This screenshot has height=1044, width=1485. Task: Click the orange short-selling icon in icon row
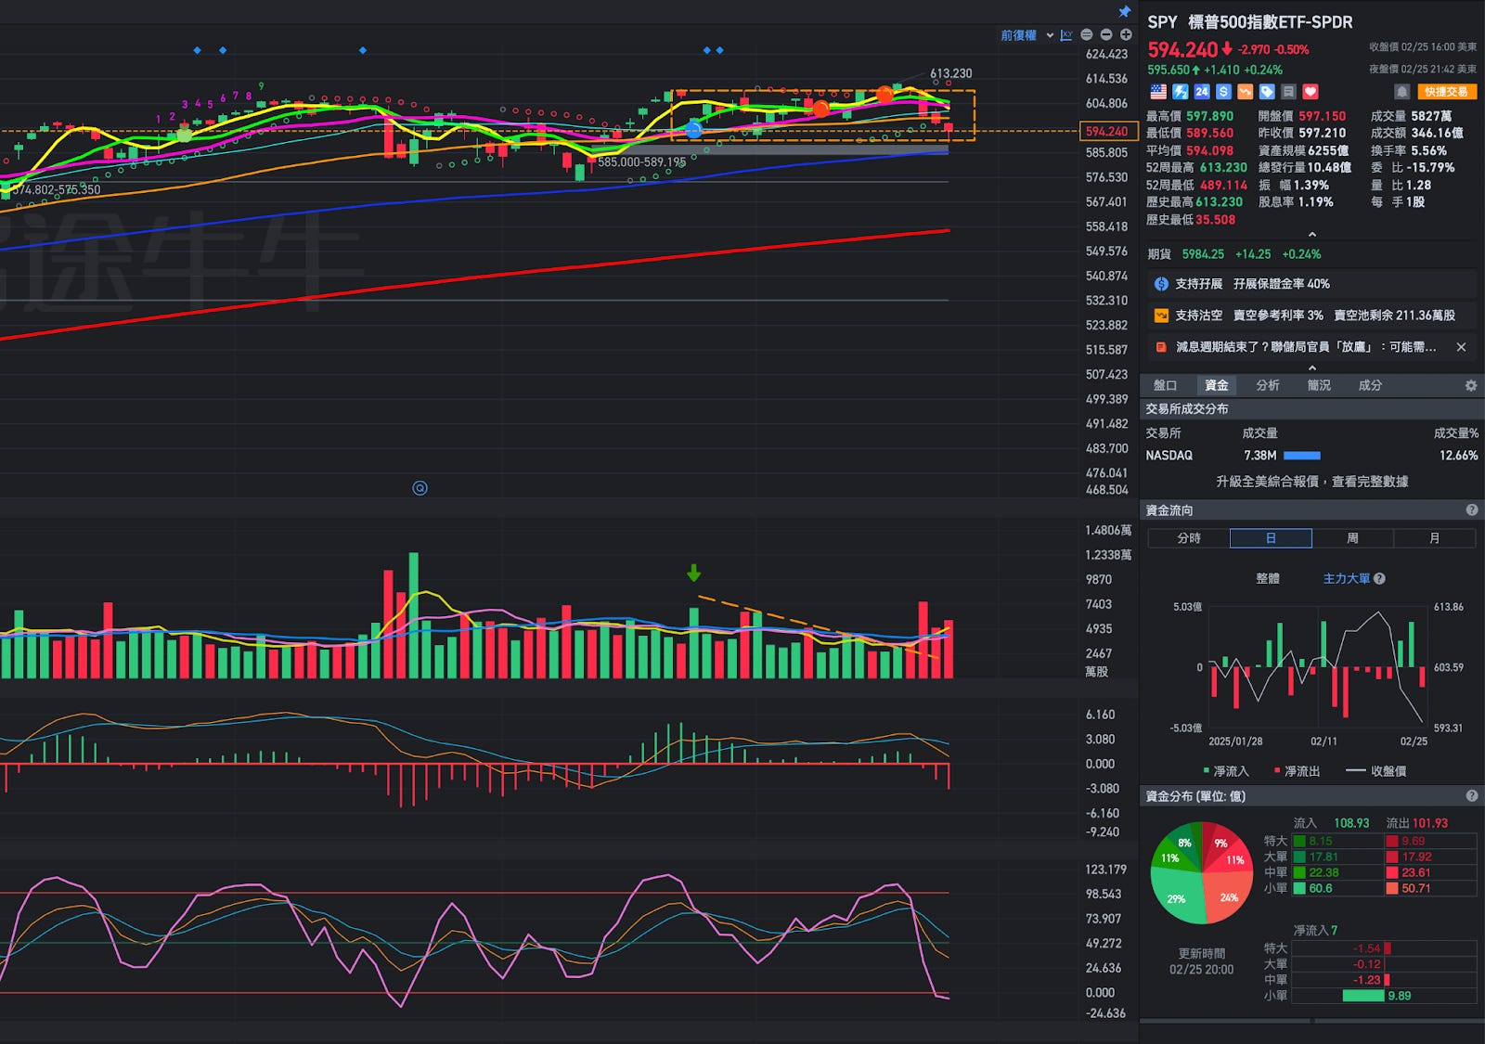click(x=1245, y=92)
